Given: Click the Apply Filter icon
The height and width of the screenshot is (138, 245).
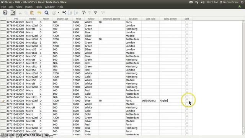Looking at the screenshot, I should [x=90, y=13].
